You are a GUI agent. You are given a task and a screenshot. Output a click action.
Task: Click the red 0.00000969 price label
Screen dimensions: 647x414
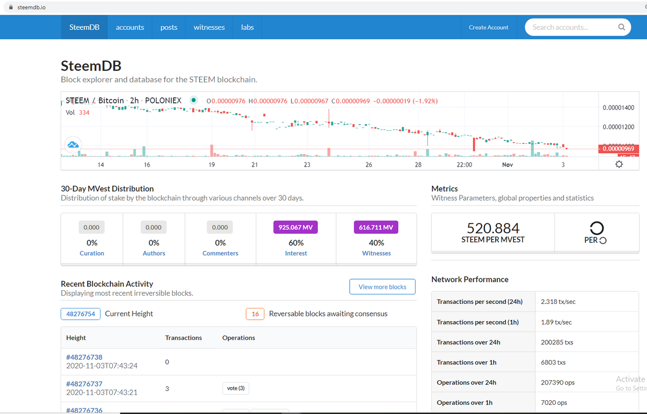click(619, 148)
